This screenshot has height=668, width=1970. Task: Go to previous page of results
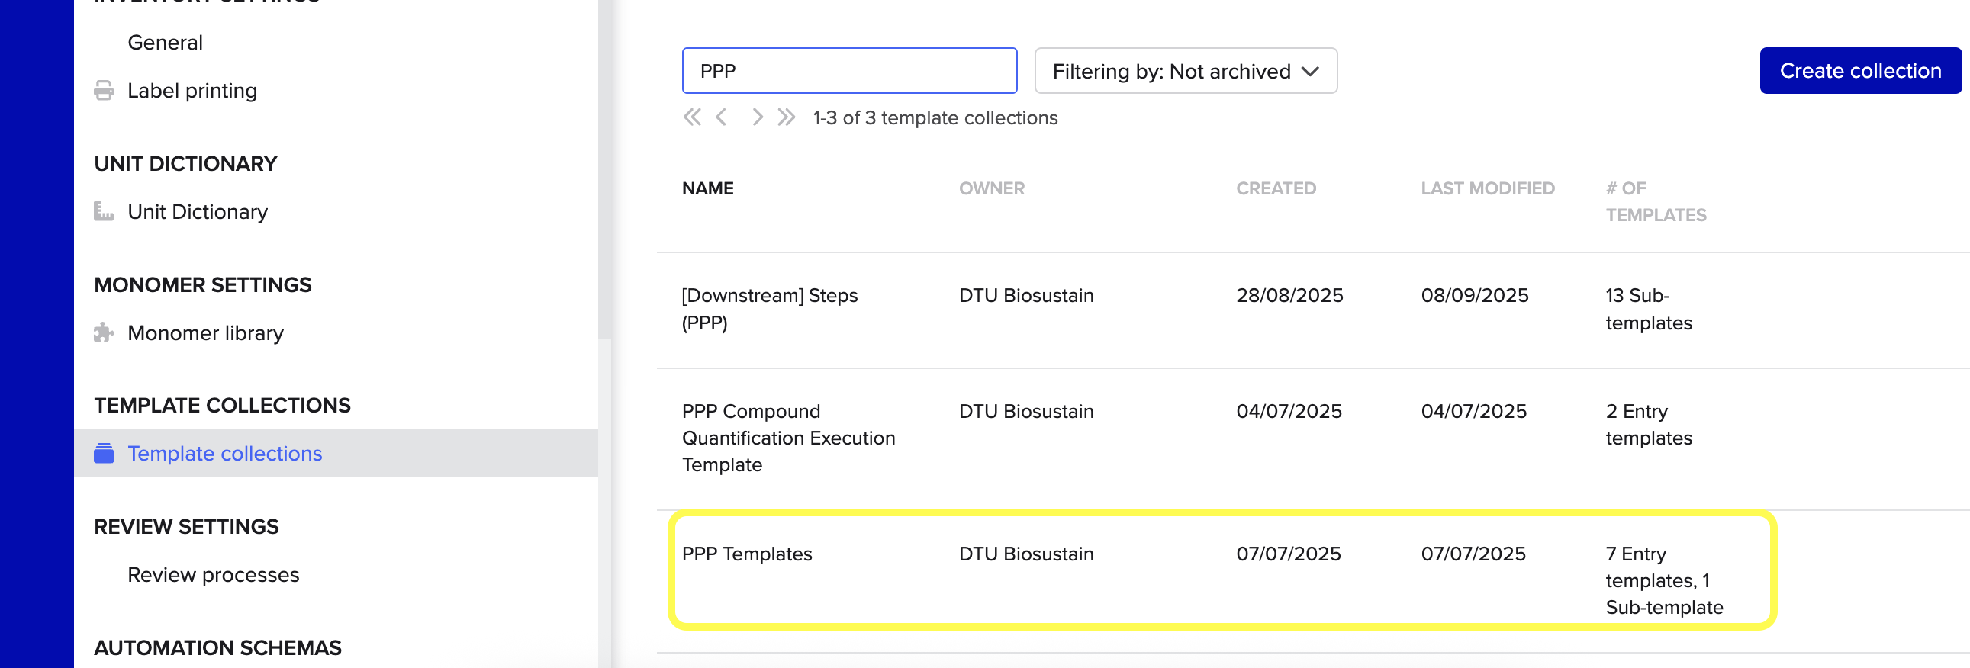pyautogui.click(x=721, y=117)
